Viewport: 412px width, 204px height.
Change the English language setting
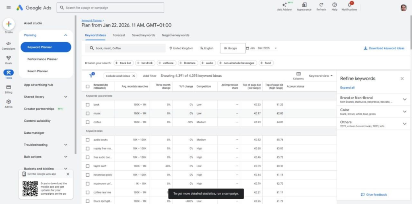point(206,48)
